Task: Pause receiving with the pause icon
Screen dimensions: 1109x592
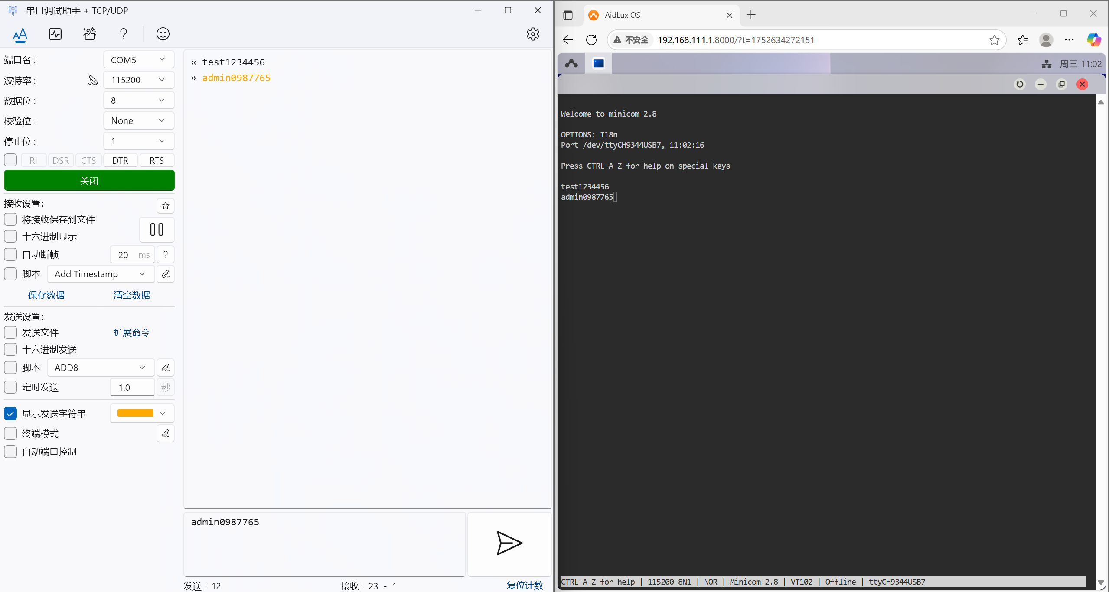Action: click(x=157, y=229)
